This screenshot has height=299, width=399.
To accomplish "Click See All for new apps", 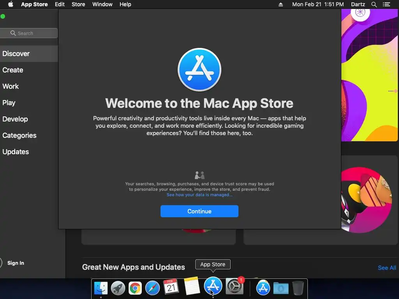I will click(387, 268).
